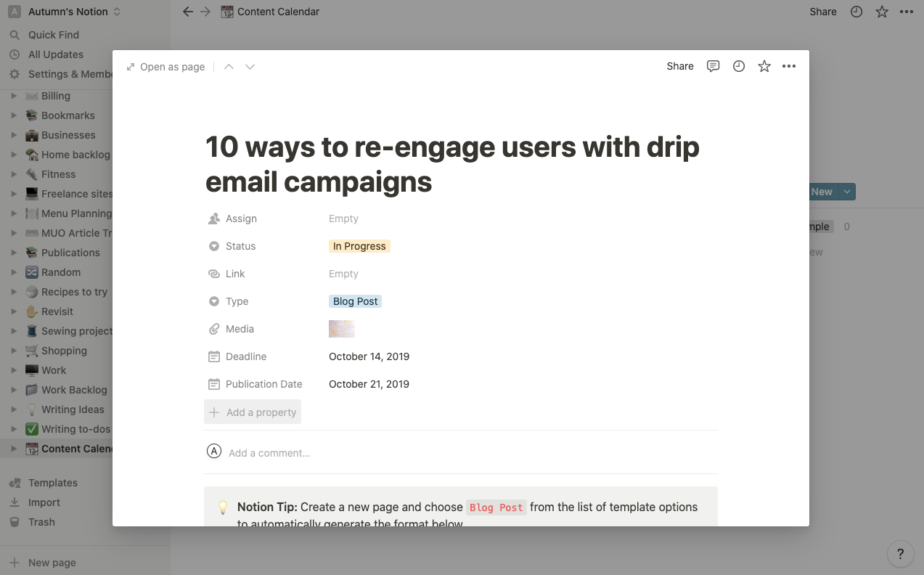The image size is (924, 575).
Task: Click Open as page button
Action: (165, 67)
